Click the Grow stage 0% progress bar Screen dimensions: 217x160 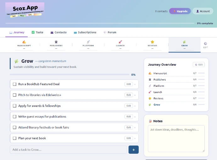click(70, 74)
